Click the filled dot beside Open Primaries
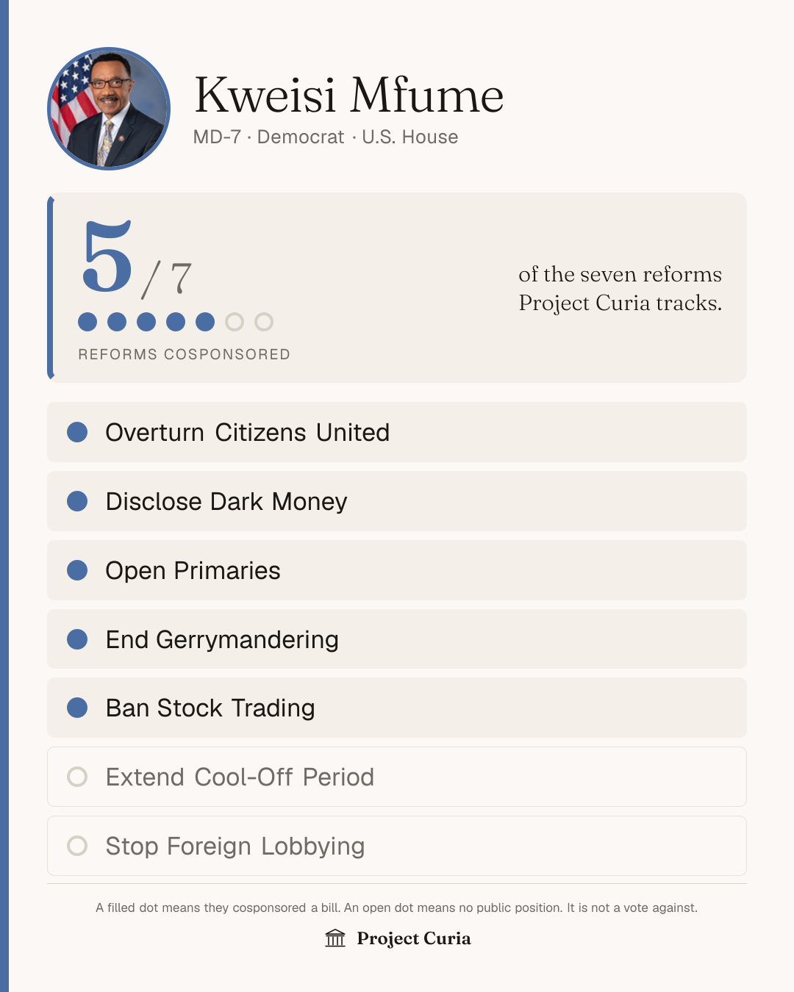This screenshot has height=992, width=794. click(77, 570)
